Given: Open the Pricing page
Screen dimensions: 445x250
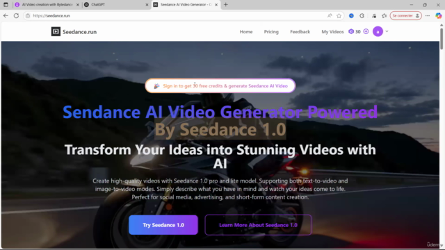Looking at the screenshot, I should (271, 32).
